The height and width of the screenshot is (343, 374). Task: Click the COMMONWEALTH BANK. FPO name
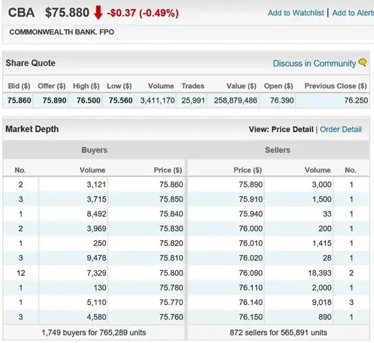point(62,32)
